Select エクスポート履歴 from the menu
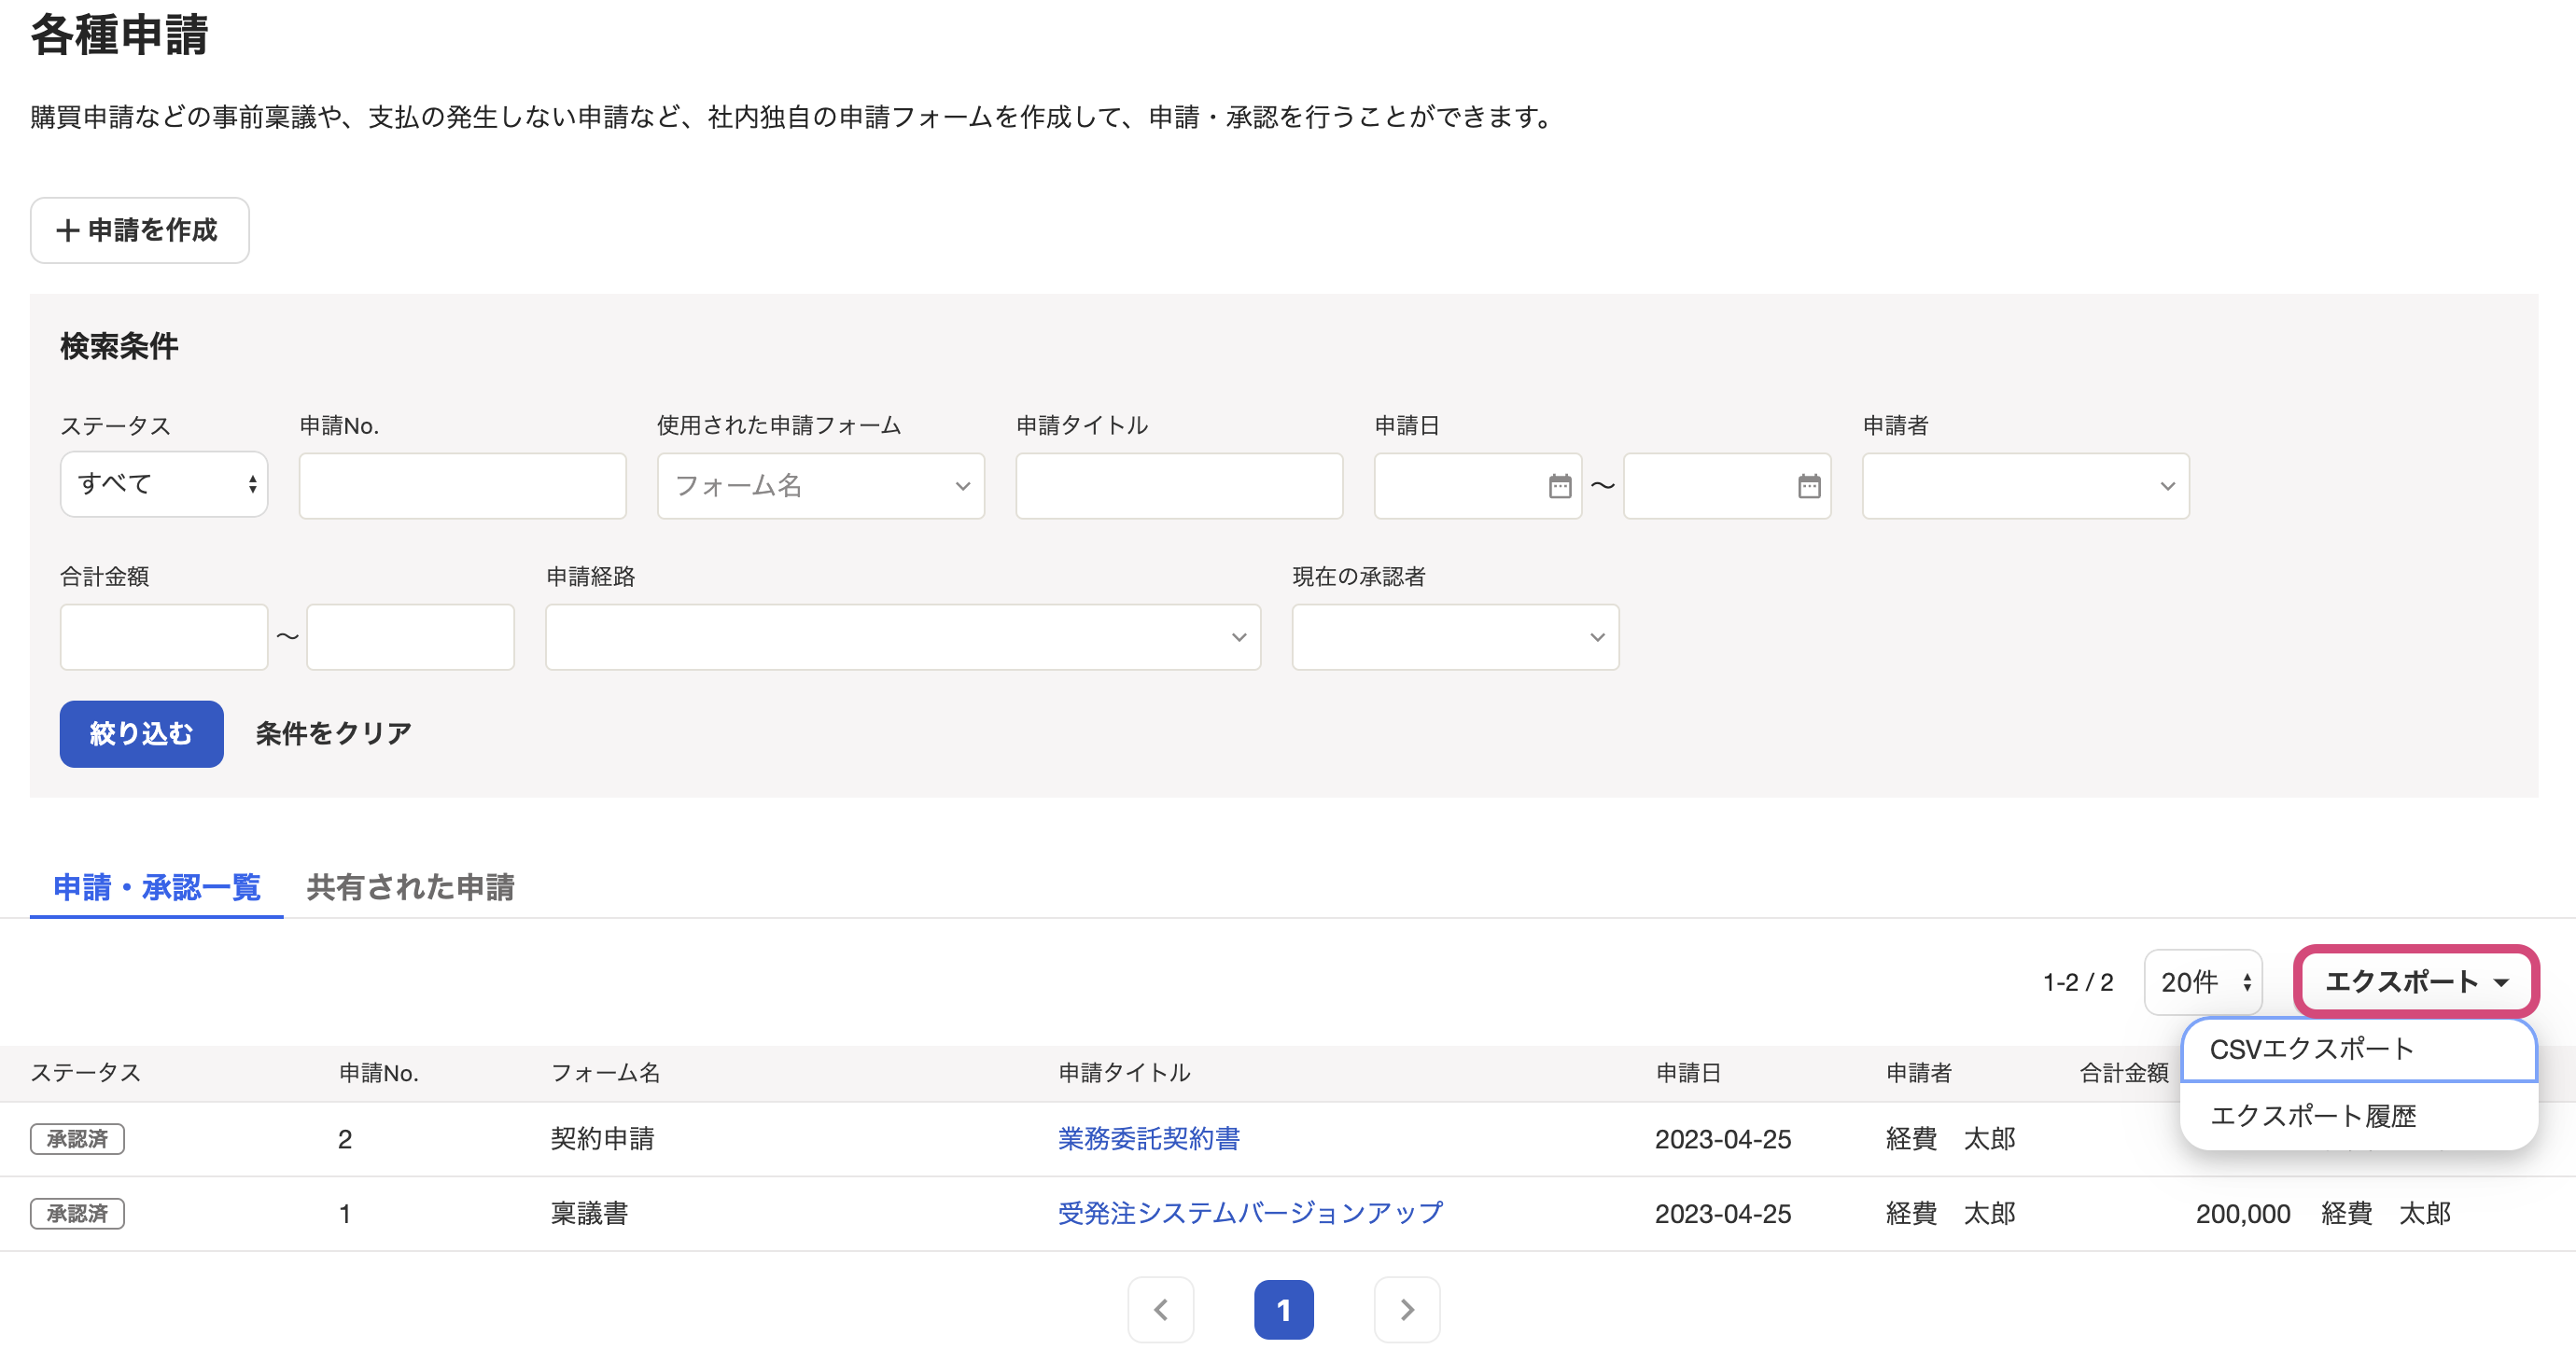This screenshot has height=1349, width=2576. pyautogui.click(x=2358, y=1115)
